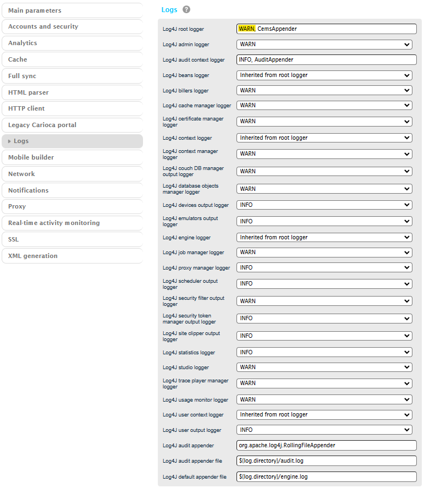The image size is (424, 488).
Task: Focus the Log4J default appender file field
Action: click(327, 477)
